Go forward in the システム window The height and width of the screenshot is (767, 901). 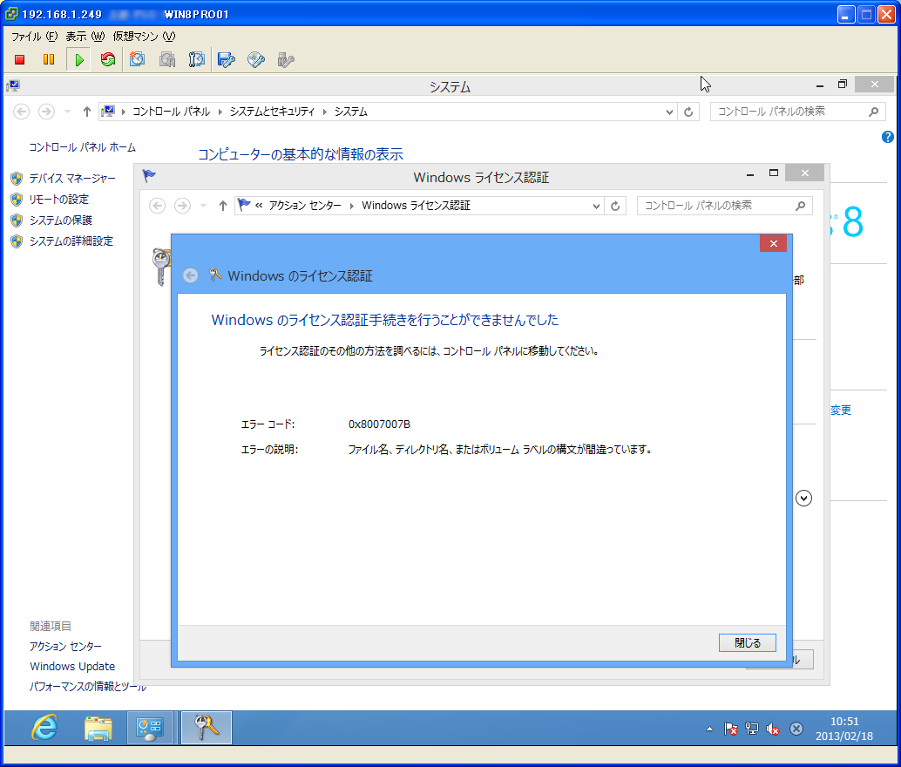(x=46, y=112)
